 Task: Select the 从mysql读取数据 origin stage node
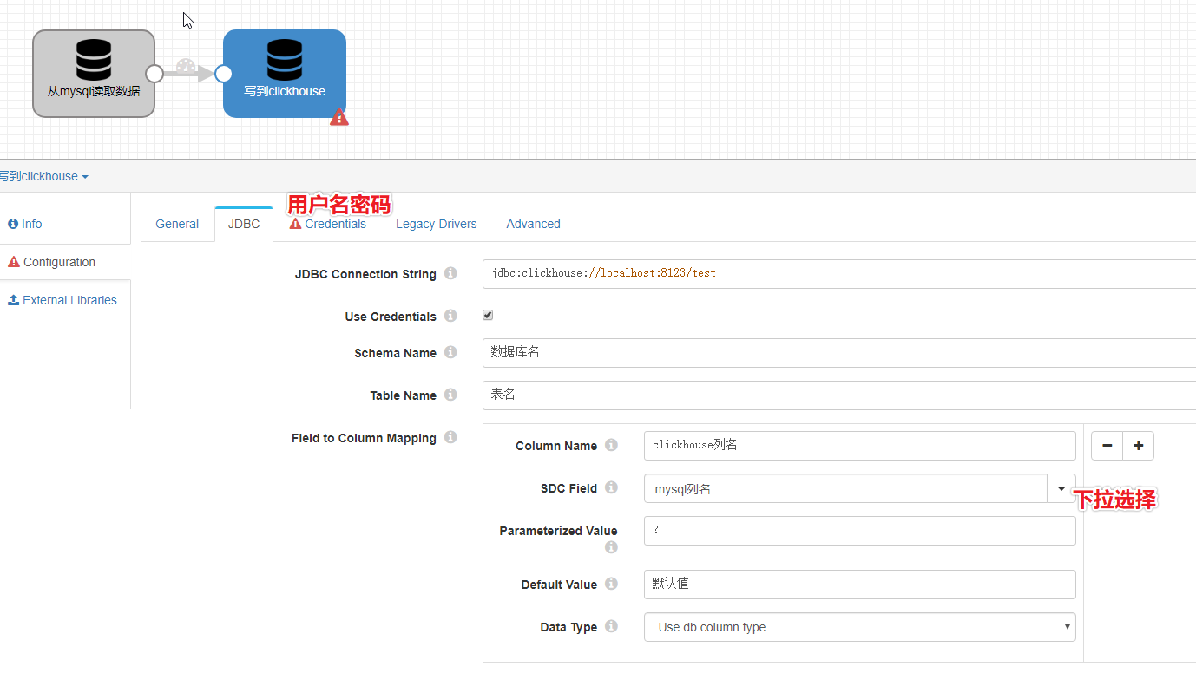[94, 74]
